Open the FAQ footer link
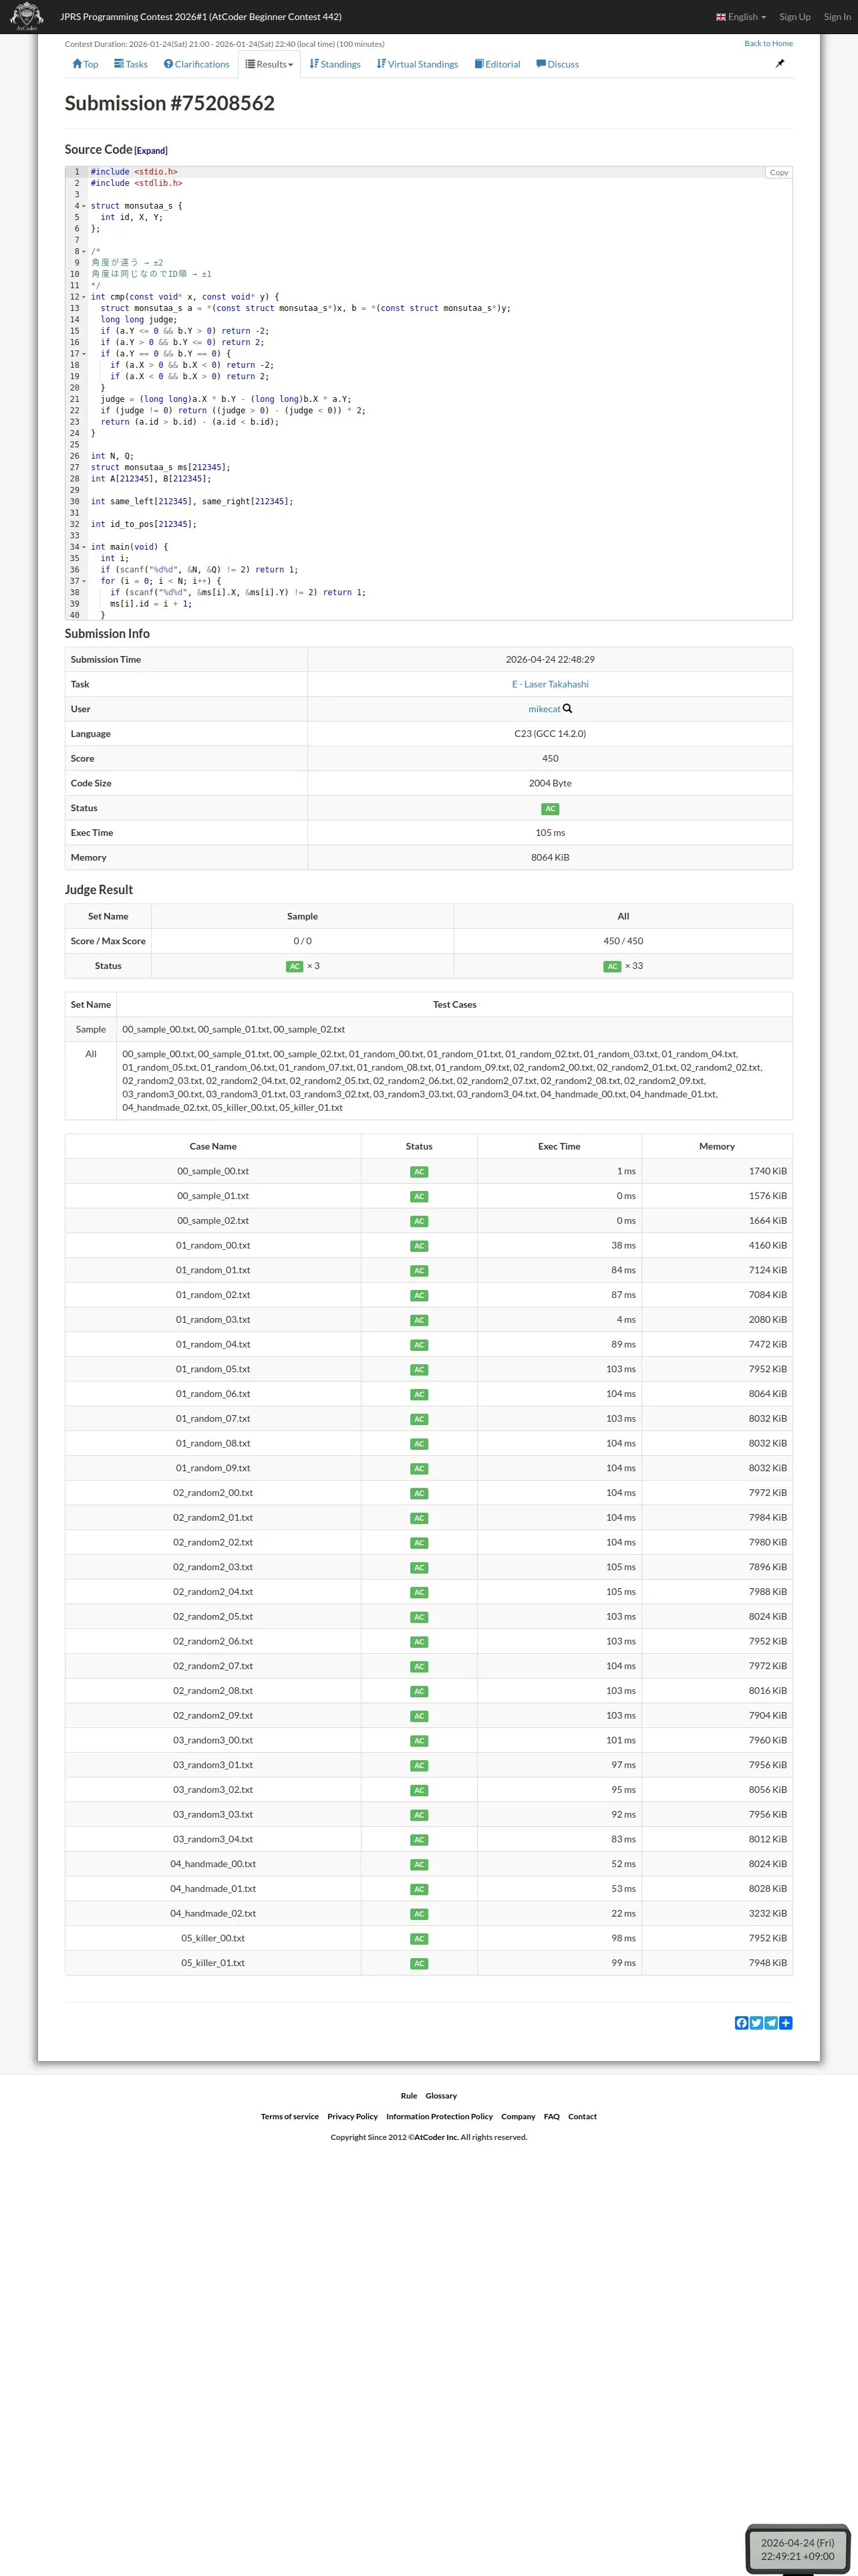Viewport: 858px width, 2576px height. [551, 2117]
